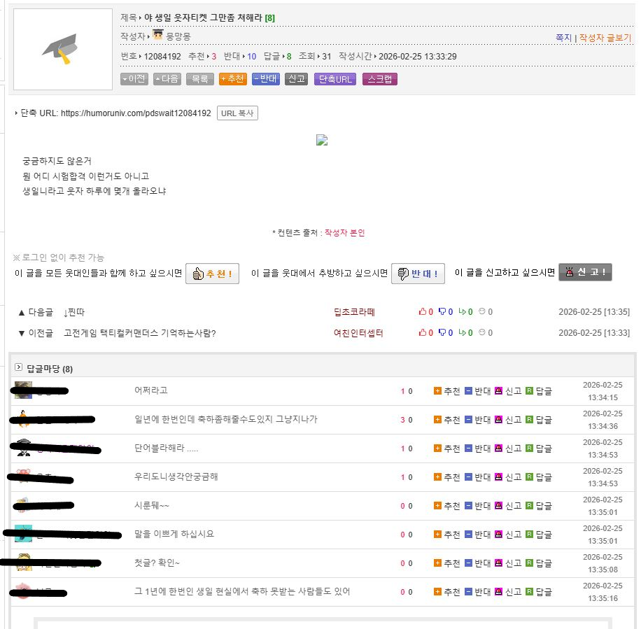
Task: Click the dark 신고 button in post header
Action: 296,79
